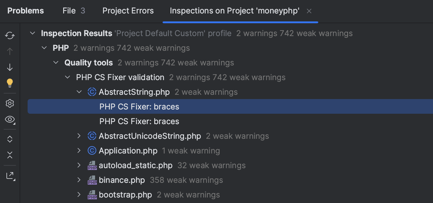The height and width of the screenshot is (203, 433).
Task: Open inspection settings with the gear icon
Action: tap(10, 103)
